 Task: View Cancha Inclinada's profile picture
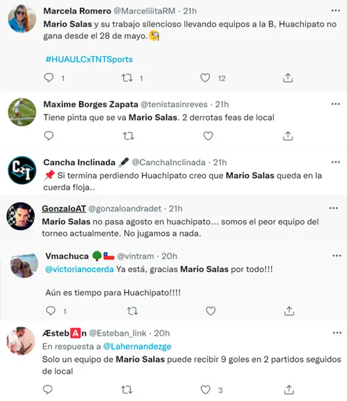(x=22, y=170)
